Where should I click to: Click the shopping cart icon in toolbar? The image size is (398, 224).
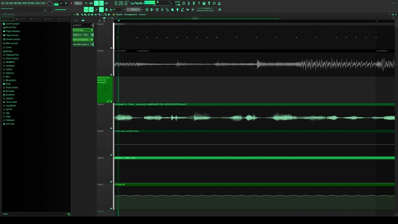[192, 10]
